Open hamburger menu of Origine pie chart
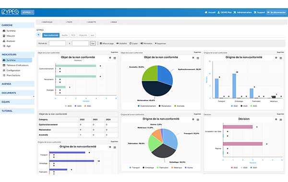Viewport: 288px width, 182px height. [198, 120]
